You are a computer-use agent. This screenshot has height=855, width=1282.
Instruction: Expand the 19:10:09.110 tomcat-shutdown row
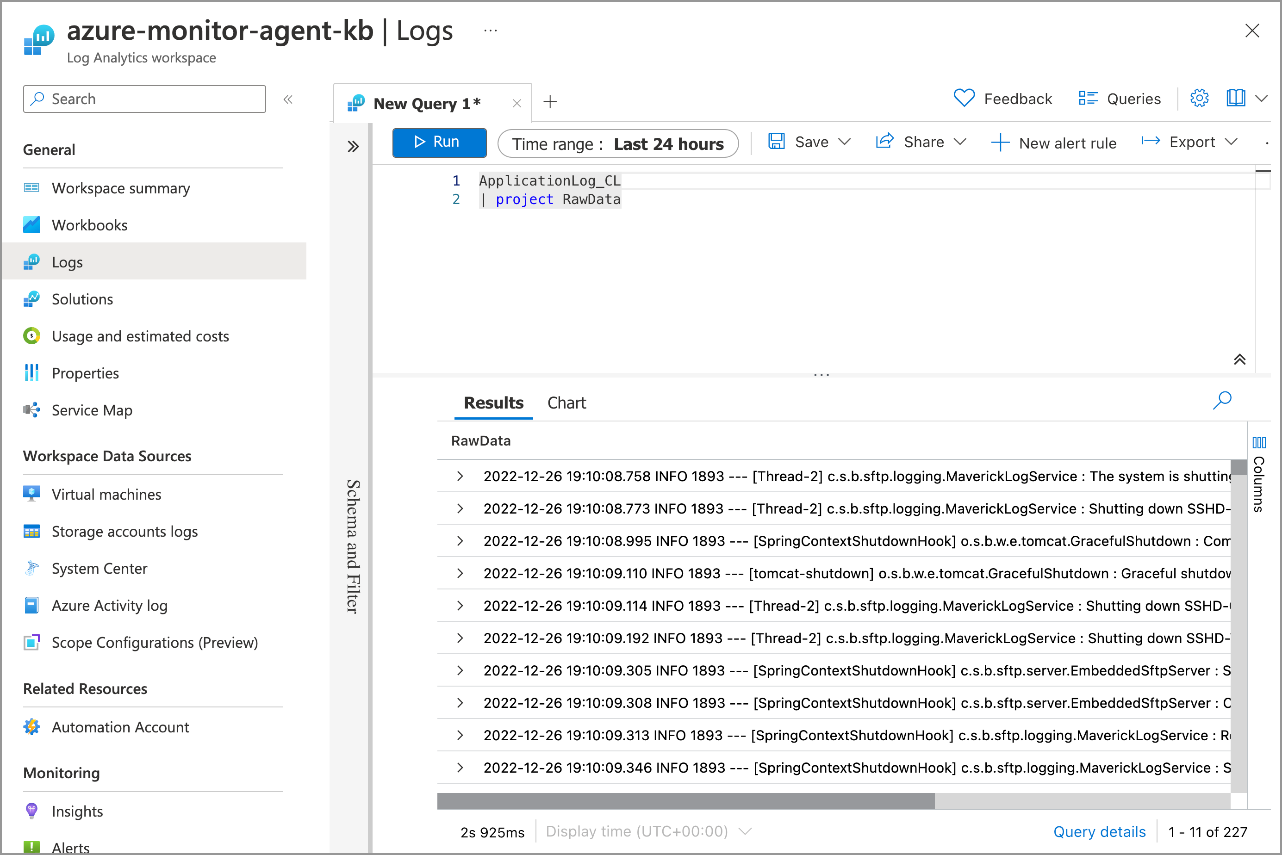point(460,573)
